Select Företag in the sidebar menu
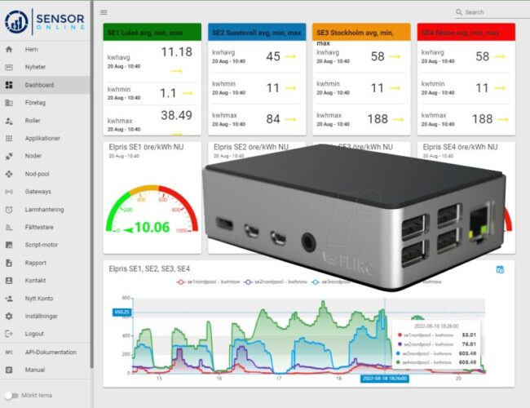The width and height of the screenshot is (530, 408). coord(36,103)
